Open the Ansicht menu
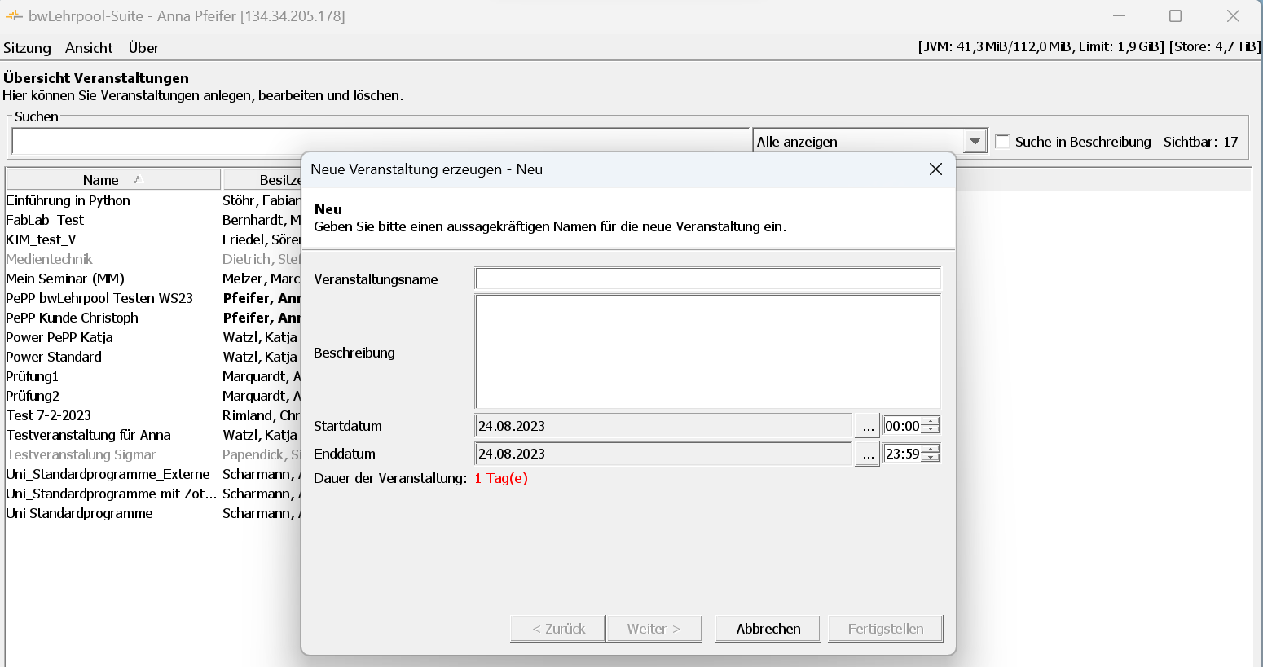This screenshot has width=1263, height=667. pos(89,48)
